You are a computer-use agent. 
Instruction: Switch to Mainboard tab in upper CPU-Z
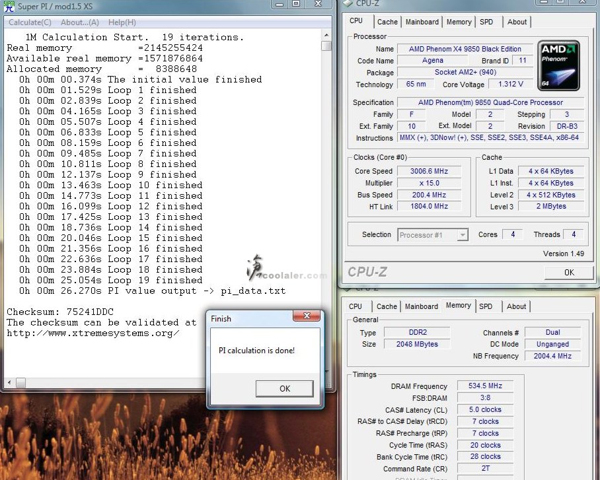pos(422,22)
